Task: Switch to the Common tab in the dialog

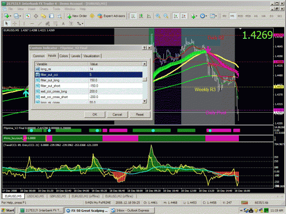Action: tap(38, 56)
